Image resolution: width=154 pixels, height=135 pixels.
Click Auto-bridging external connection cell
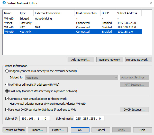[x=43, y=19]
